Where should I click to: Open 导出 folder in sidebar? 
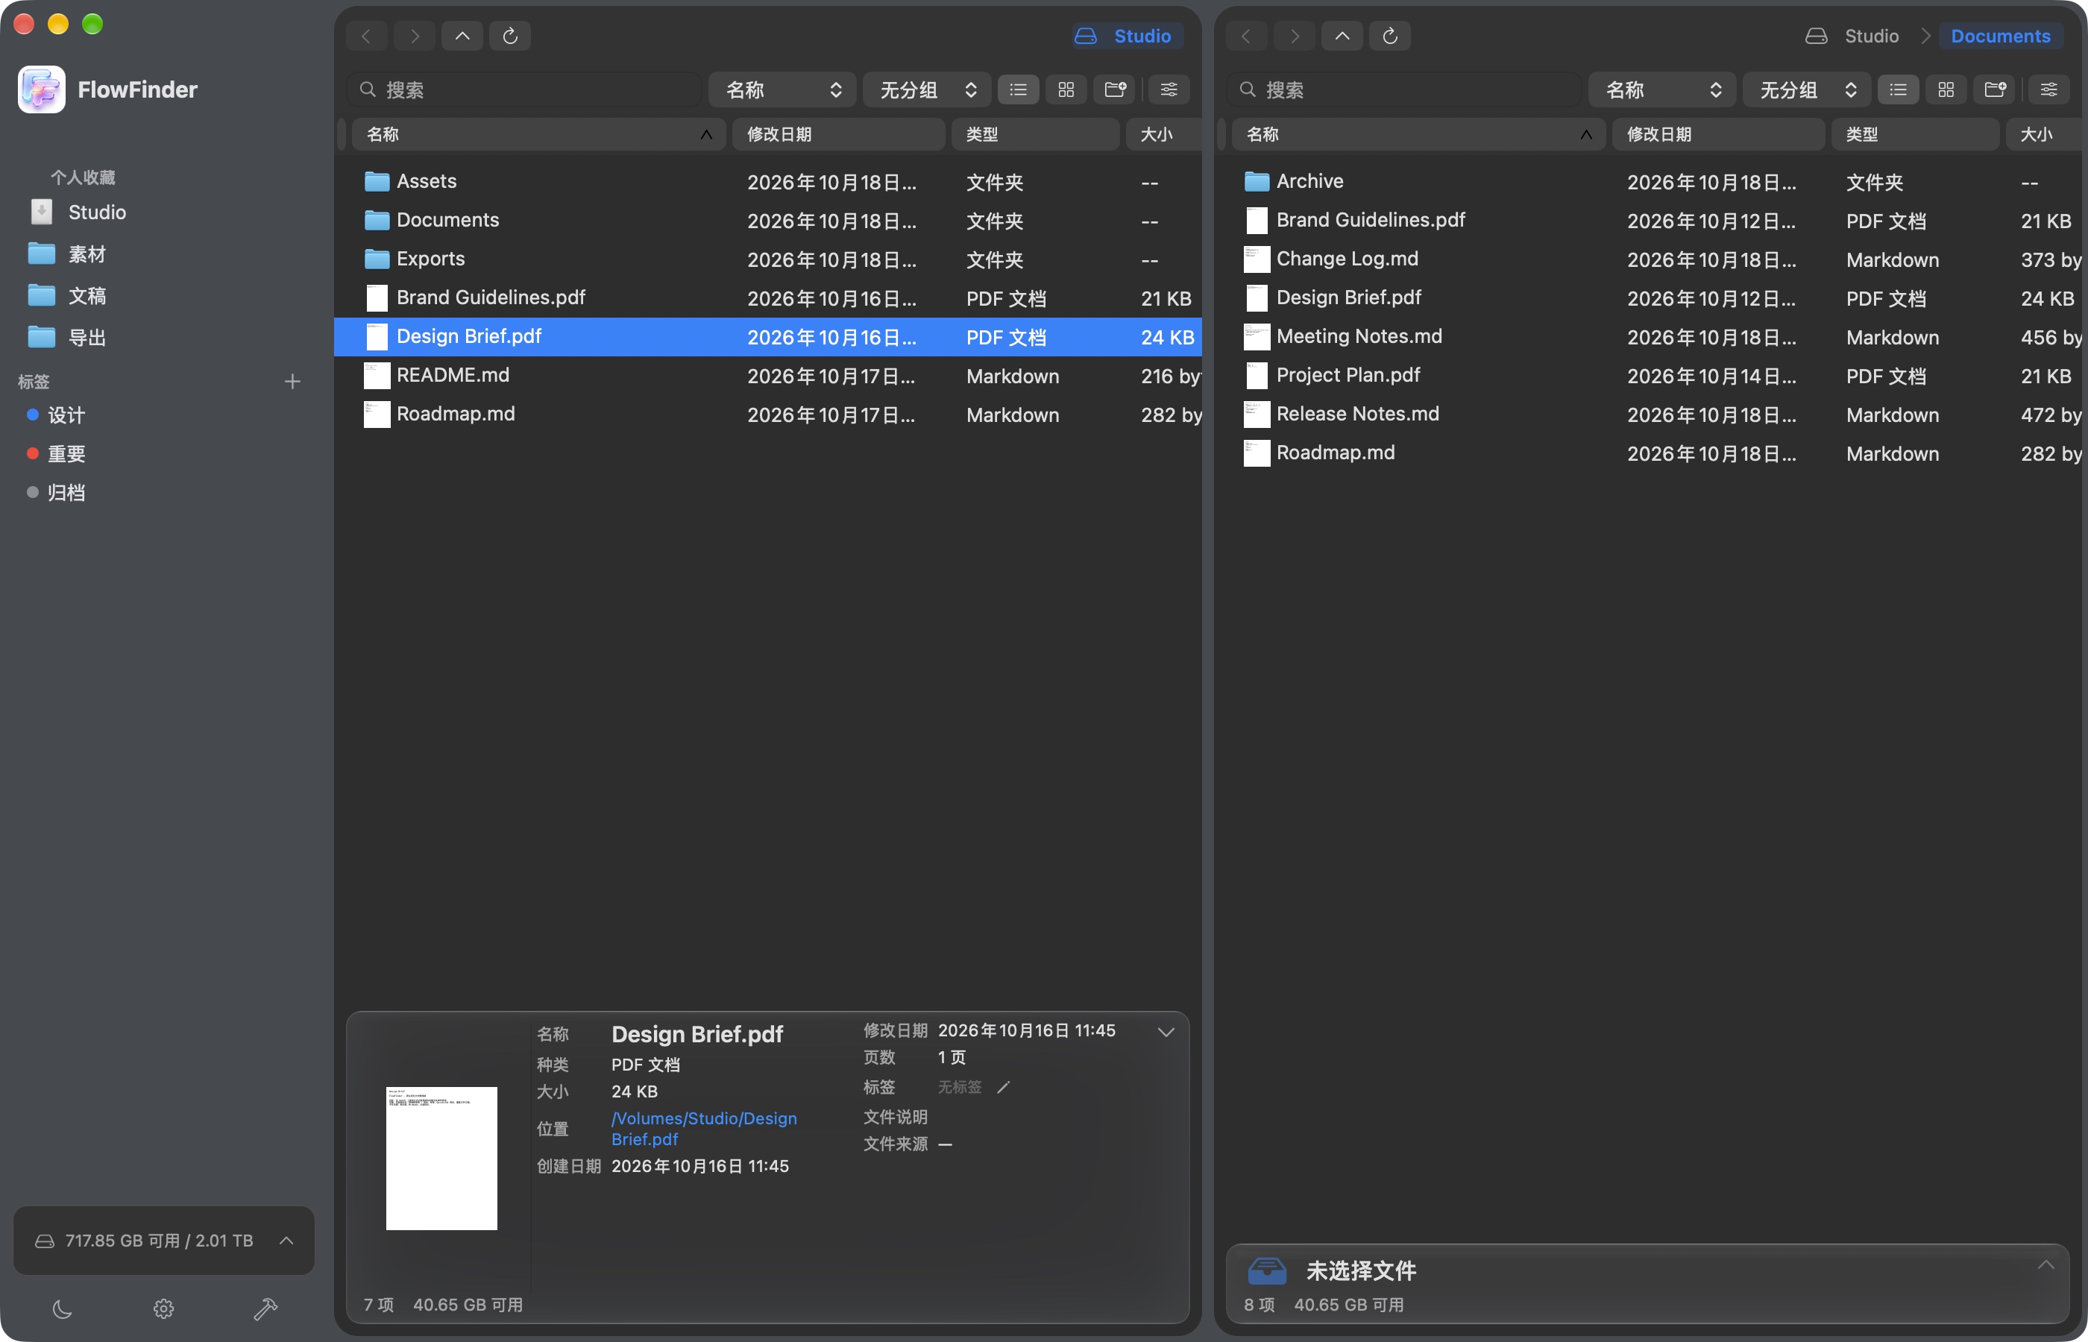(x=164, y=337)
